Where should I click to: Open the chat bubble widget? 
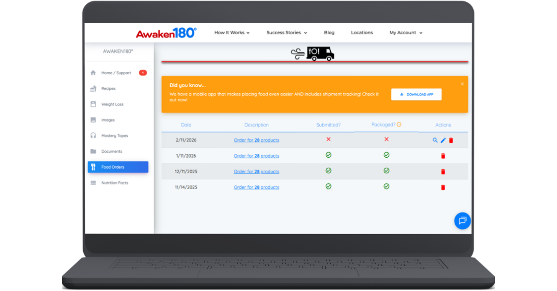pos(462,221)
